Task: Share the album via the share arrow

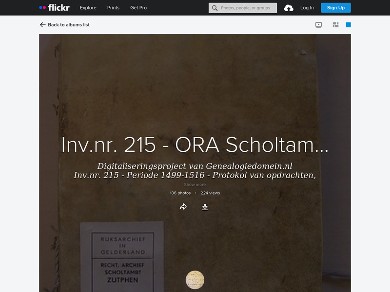Action: [183, 206]
